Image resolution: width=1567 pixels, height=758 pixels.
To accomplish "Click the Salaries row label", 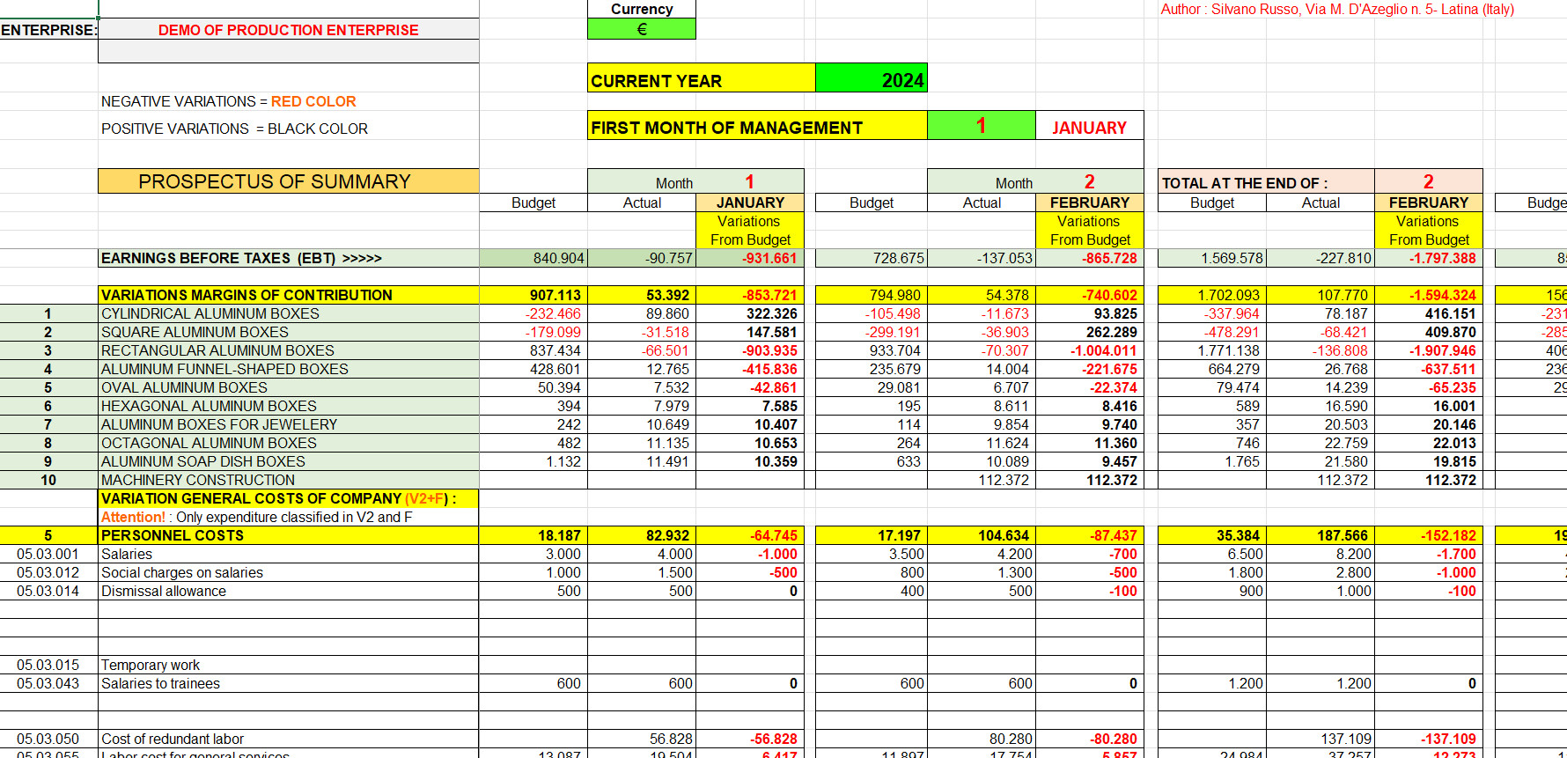I will pos(288,554).
